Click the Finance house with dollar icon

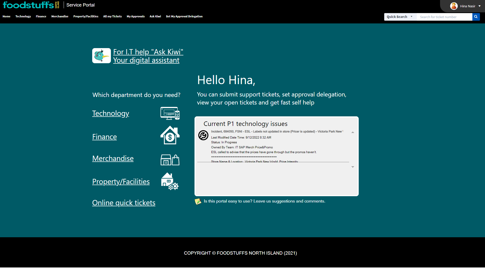170,135
